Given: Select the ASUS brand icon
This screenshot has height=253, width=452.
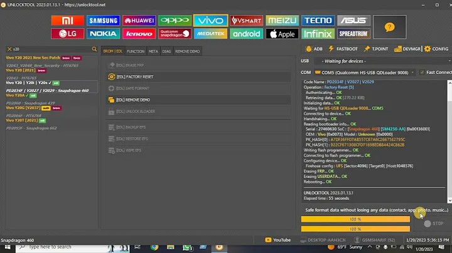Looking at the screenshot, I should [x=353, y=21].
